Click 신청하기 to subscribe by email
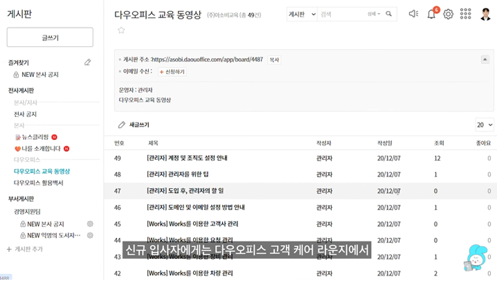497x281 pixels. click(172, 72)
